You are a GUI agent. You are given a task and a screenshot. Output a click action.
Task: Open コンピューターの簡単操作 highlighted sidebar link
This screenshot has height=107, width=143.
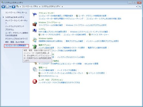point(15,45)
